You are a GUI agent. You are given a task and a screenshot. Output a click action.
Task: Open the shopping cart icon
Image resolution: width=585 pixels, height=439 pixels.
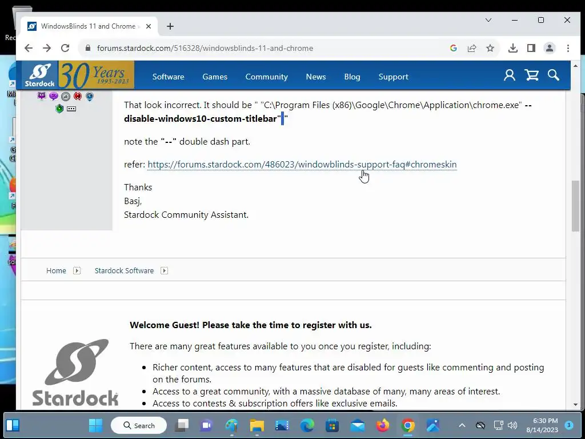pos(532,75)
